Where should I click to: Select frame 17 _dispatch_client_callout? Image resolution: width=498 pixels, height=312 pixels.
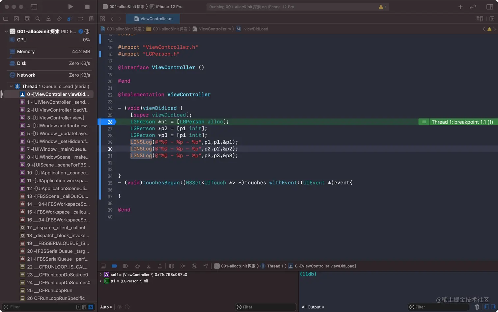tap(53, 228)
